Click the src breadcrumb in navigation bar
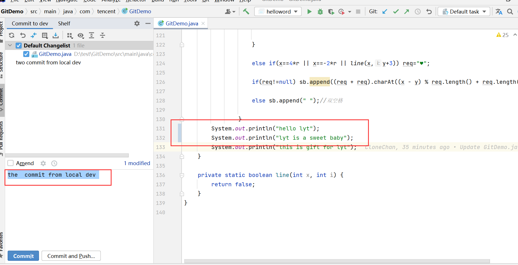Viewport: 518px width, 265px height. pos(34,11)
